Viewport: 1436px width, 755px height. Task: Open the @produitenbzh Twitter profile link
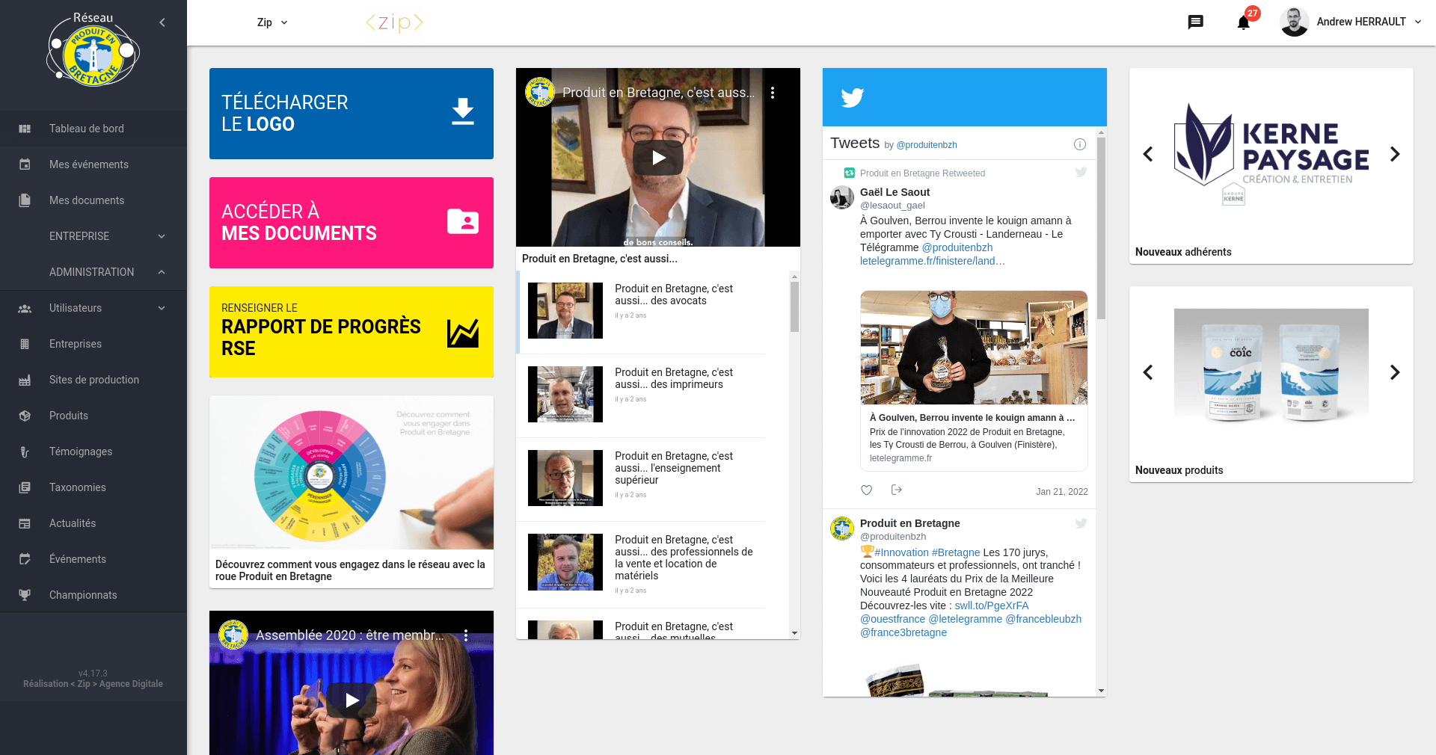[927, 145]
